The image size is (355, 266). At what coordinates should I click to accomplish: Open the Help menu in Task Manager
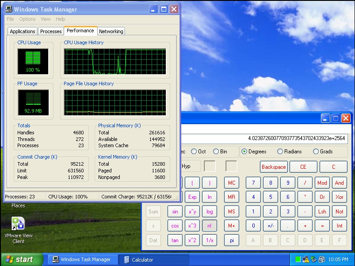click(60, 19)
